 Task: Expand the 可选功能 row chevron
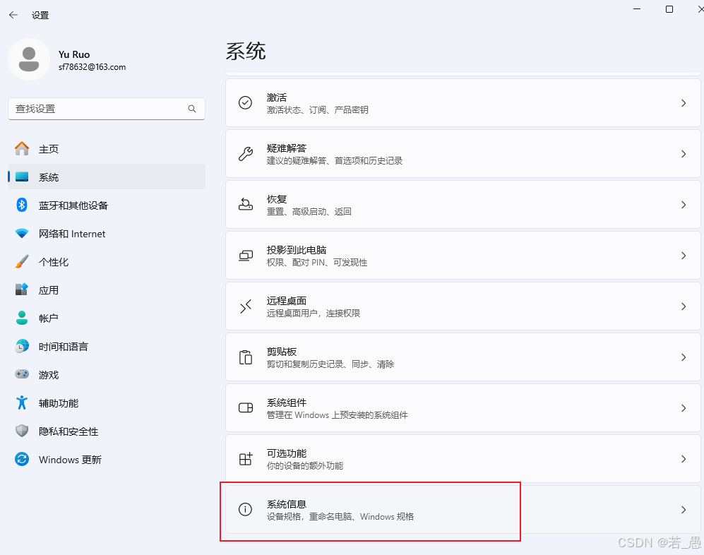coord(684,459)
